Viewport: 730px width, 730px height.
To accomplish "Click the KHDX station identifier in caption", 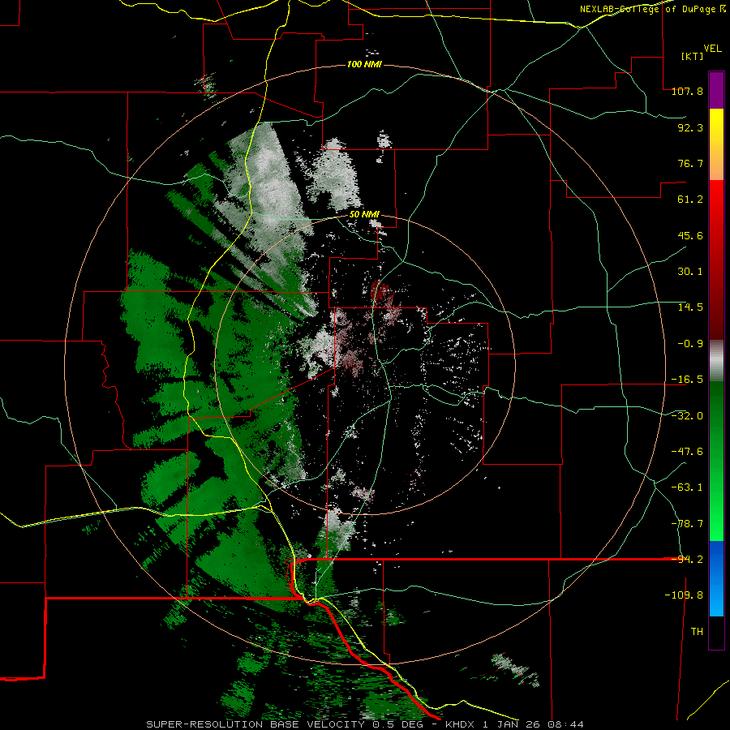I will [x=461, y=724].
